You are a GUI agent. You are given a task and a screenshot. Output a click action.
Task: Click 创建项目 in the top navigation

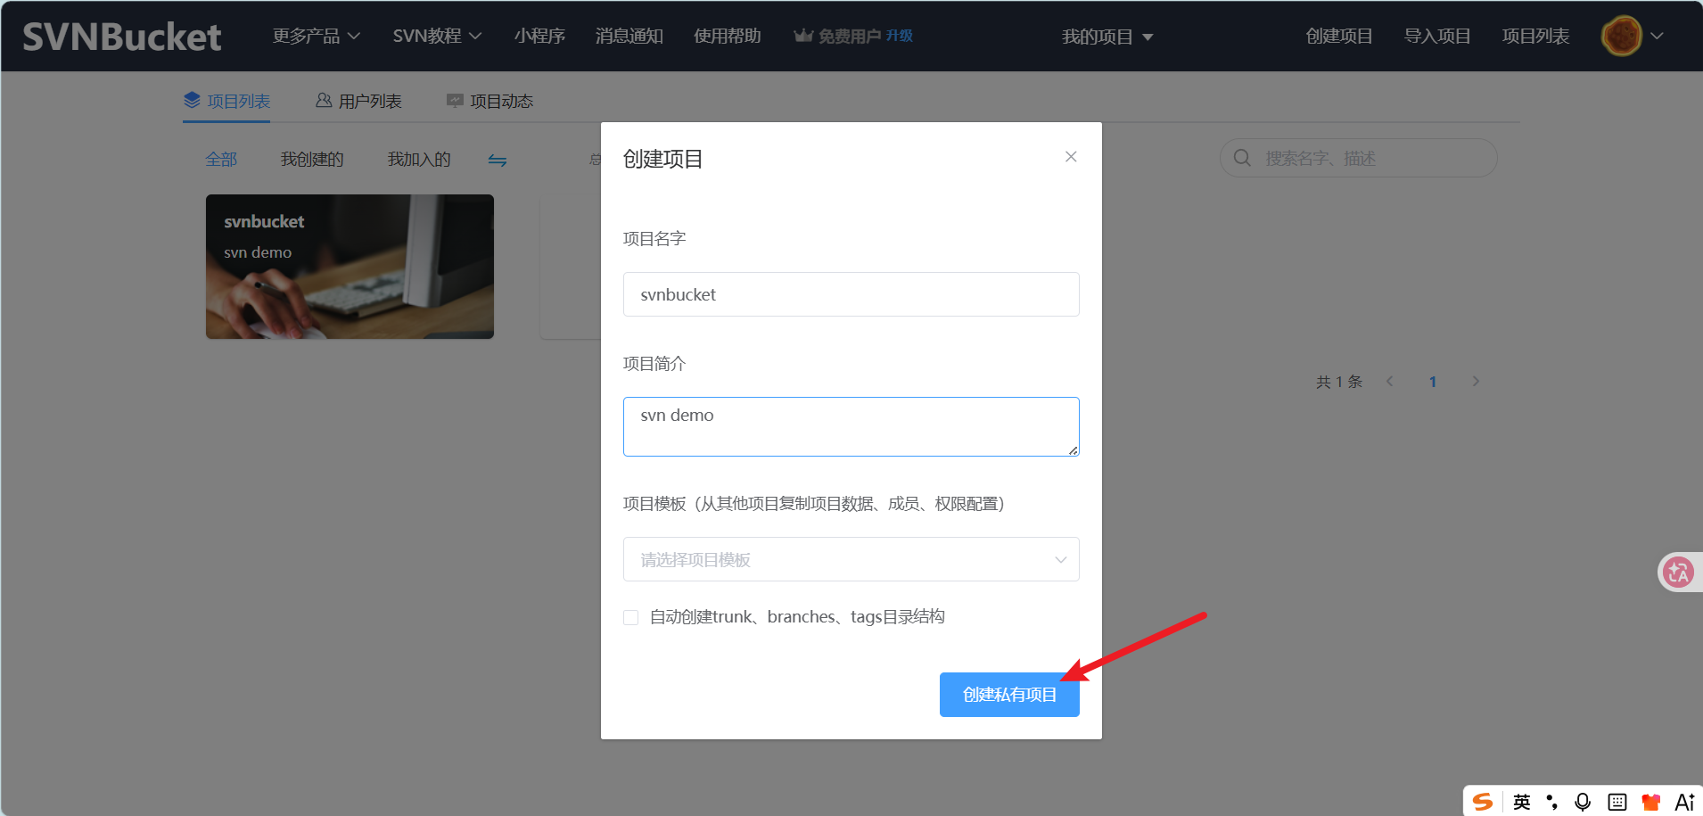point(1339,36)
